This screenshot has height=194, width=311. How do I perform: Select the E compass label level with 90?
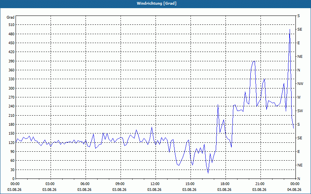click(x=299, y=151)
